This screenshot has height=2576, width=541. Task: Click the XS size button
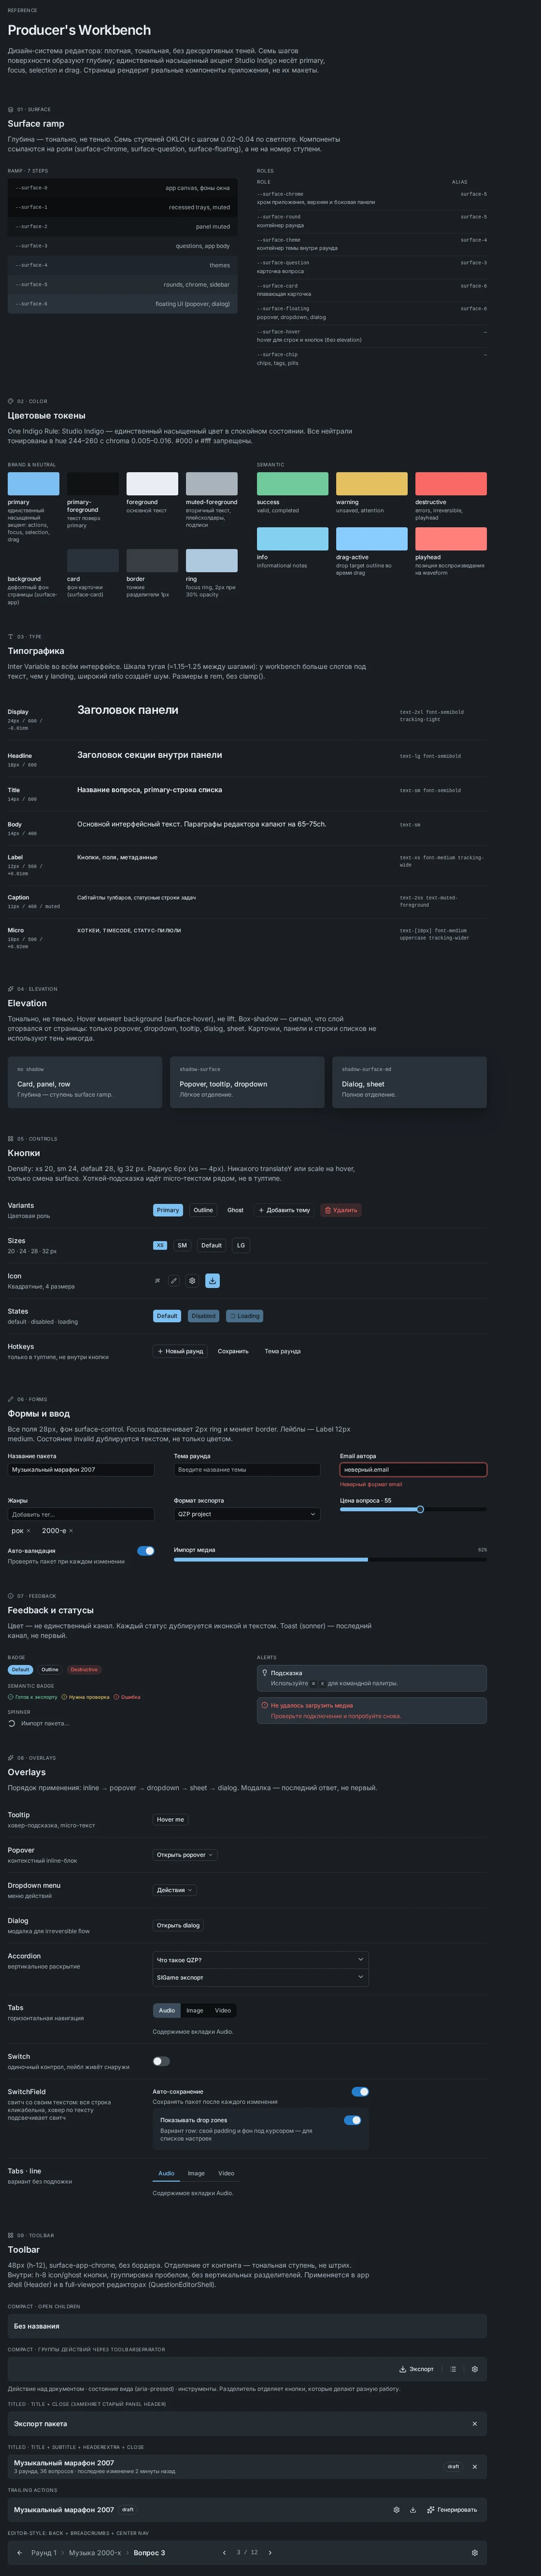[x=160, y=1245]
